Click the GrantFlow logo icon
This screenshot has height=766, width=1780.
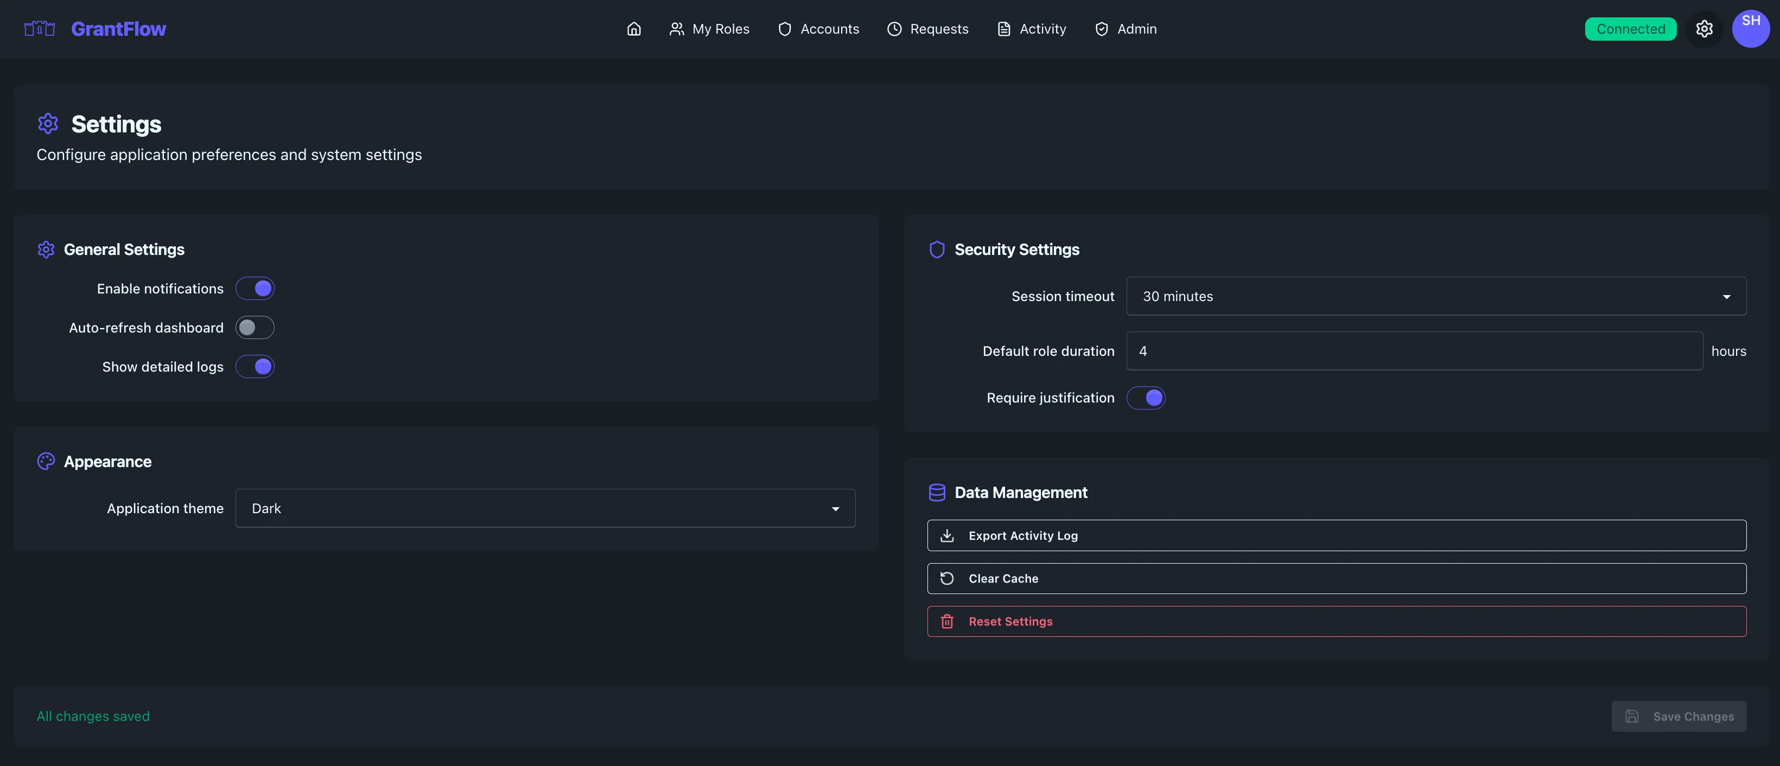point(39,28)
